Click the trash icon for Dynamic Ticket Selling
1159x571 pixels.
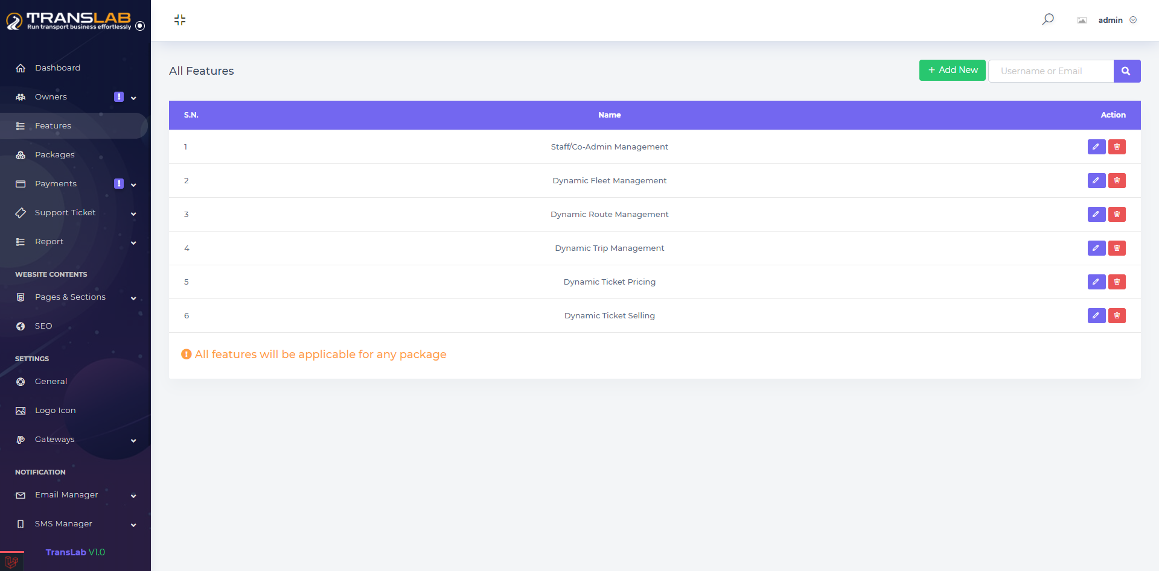[x=1117, y=315]
